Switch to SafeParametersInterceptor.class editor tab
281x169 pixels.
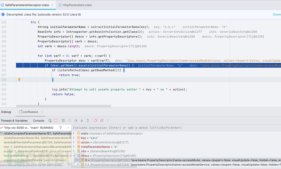point(27,5)
